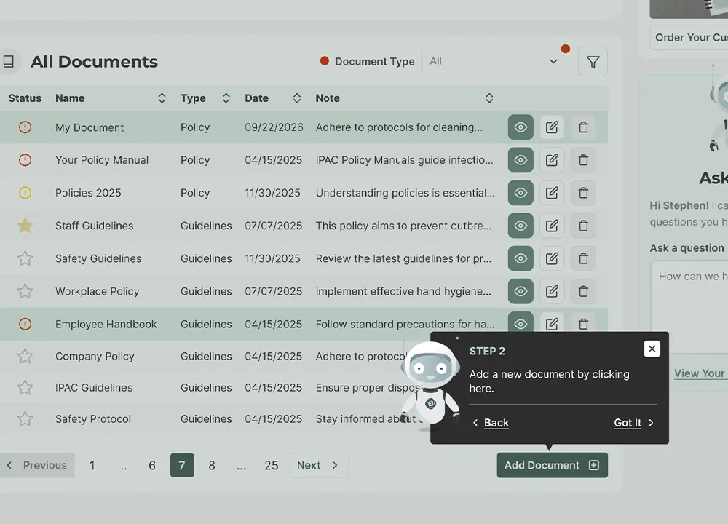Go to page 25 of the documents list
This screenshot has width=728, height=524.
(272, 465)
